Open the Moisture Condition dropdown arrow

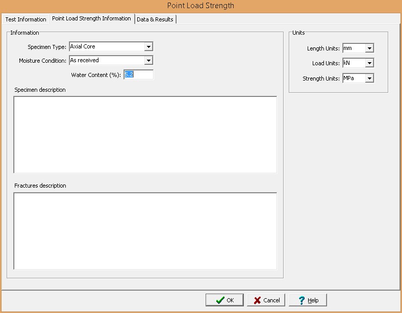point(148,61)
